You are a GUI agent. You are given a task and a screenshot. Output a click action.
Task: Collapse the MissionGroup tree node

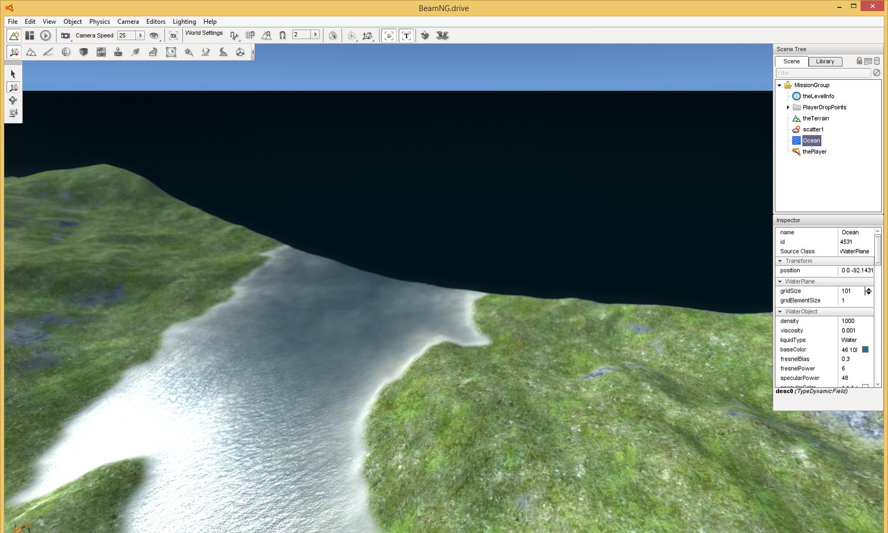(x=780, y=85)
